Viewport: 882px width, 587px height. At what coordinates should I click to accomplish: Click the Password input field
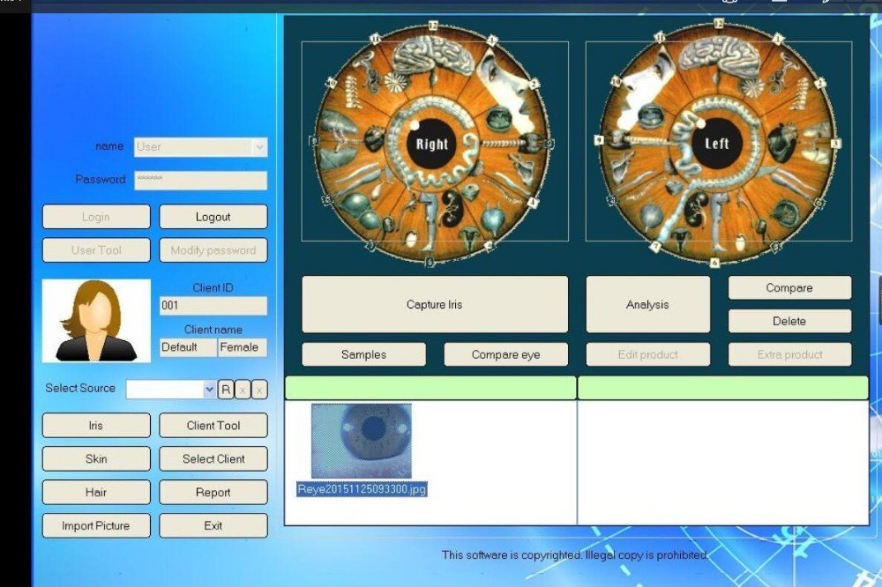(x=200, y=179)
